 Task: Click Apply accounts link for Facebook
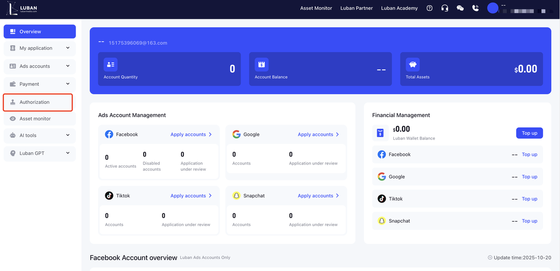click(188, 134)
